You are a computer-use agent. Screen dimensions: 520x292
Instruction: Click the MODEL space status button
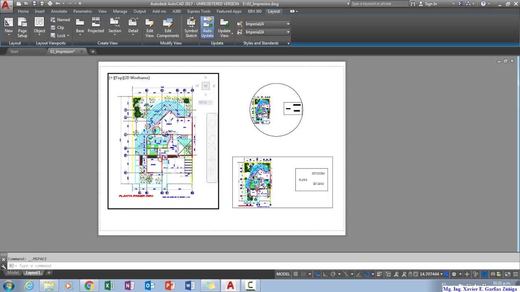point(283,274)
